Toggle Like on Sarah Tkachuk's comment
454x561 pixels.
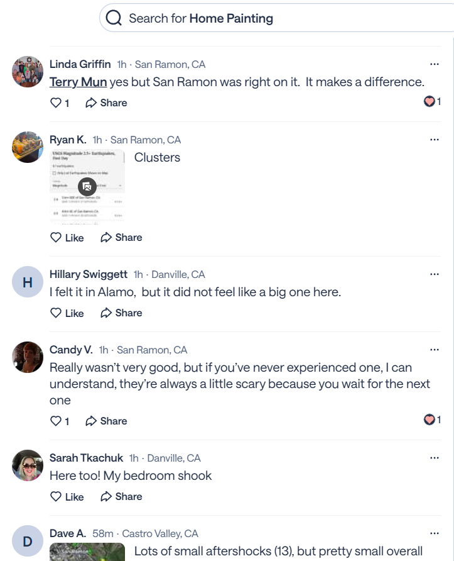tap(67, 496)
